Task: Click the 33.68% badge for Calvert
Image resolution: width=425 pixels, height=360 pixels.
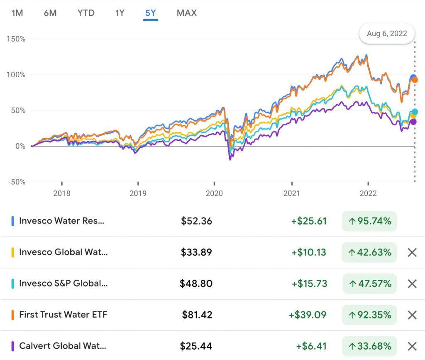Action: (369, 346)
